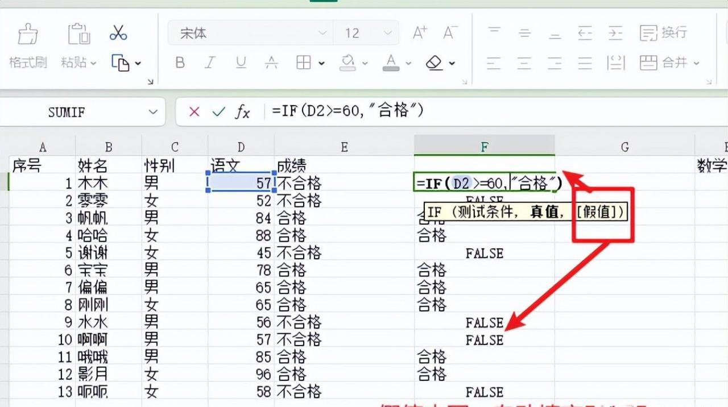Image resolution: width=728 pixels, height=407 pixels.
Task: Click into the formula bar input
Action: [495, 111]
